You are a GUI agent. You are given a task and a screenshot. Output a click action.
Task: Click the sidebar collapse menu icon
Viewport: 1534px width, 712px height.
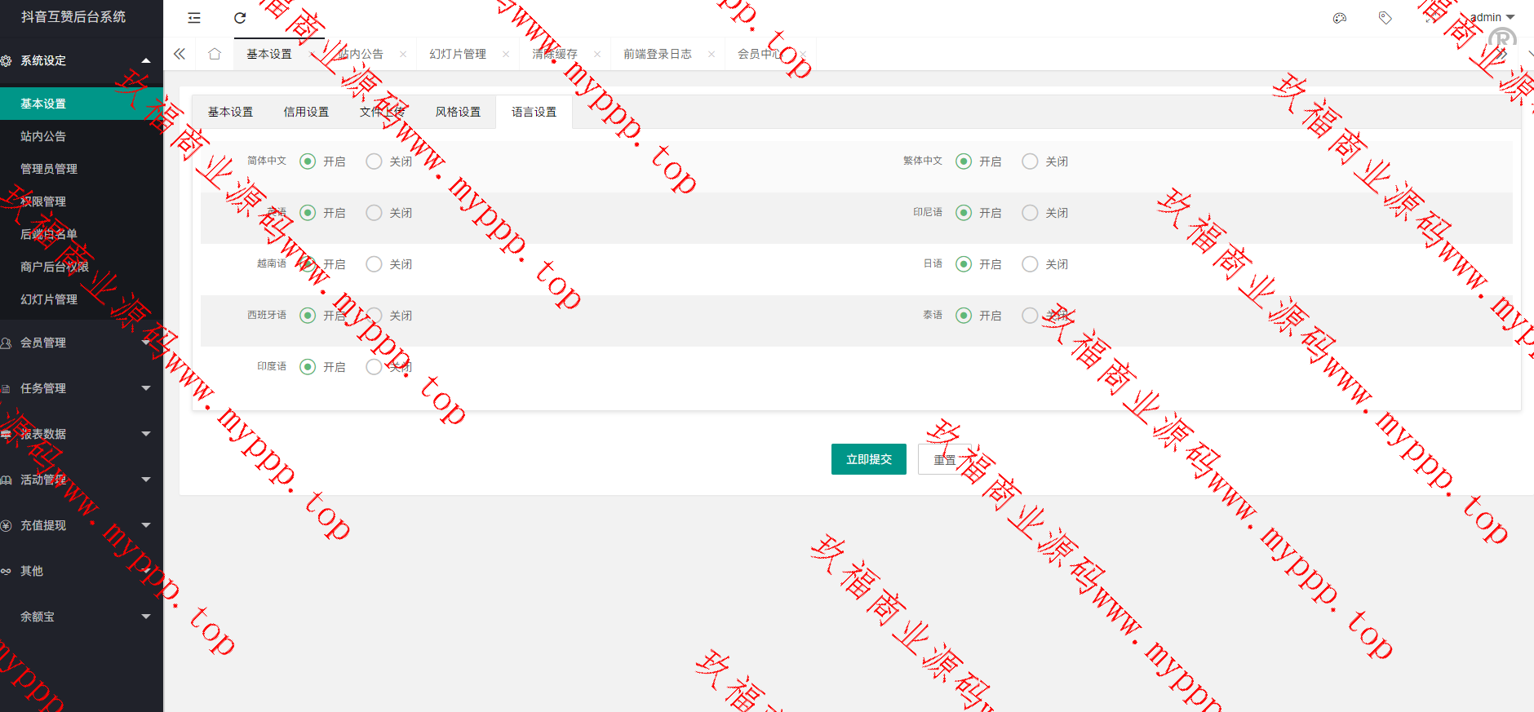pos(194,18)
